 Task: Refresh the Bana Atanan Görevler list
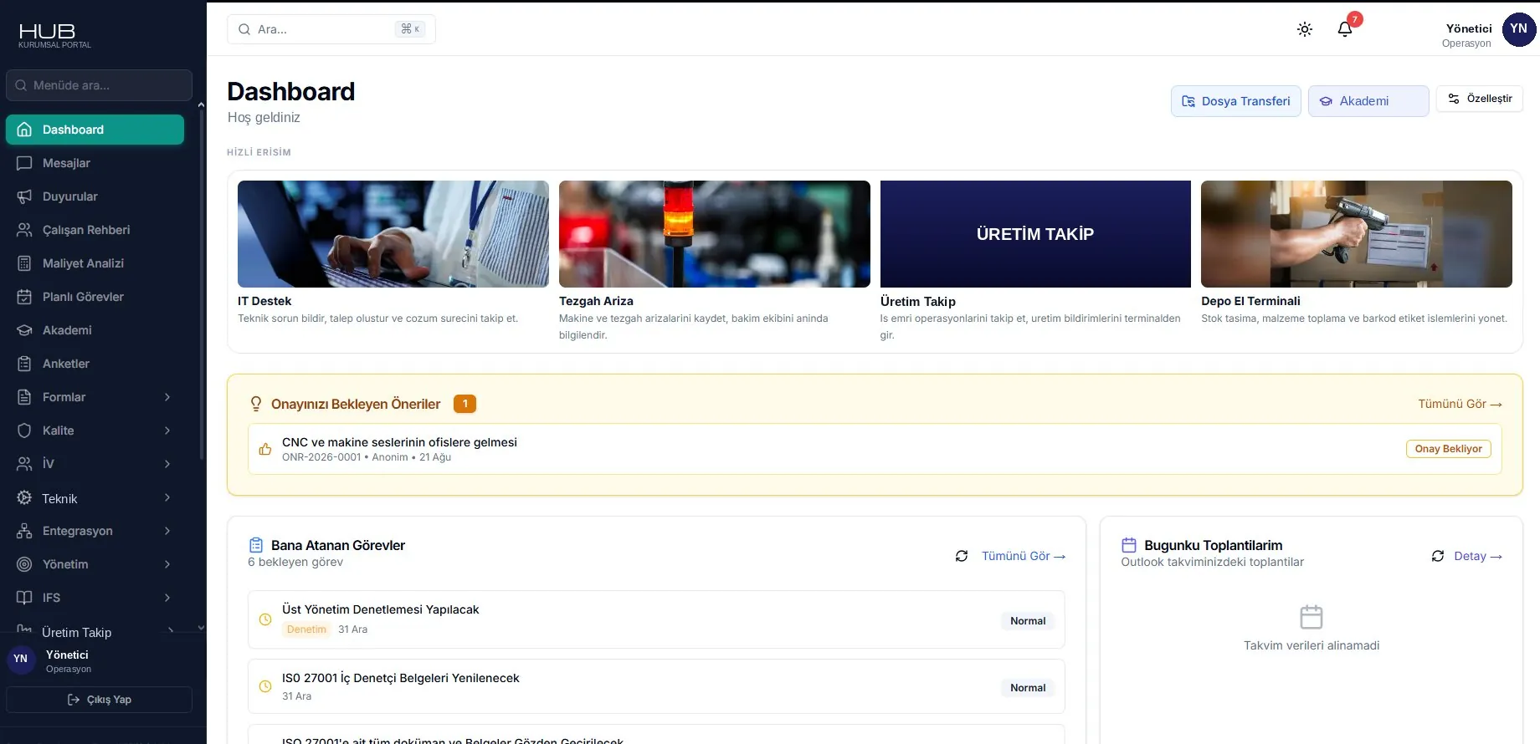click(x=962, y=556)
